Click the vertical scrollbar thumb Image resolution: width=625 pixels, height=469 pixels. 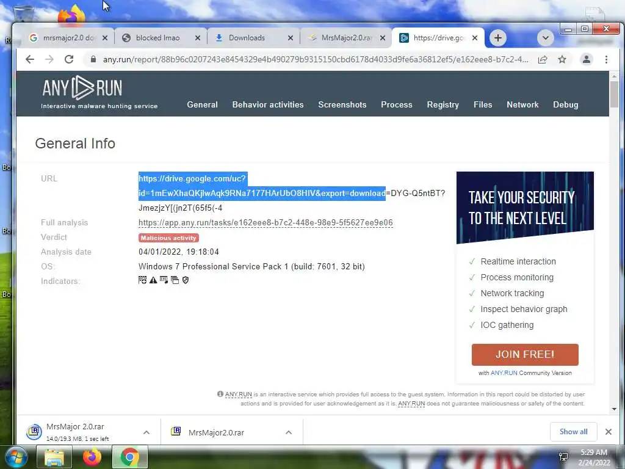click(x=614, y=94)
